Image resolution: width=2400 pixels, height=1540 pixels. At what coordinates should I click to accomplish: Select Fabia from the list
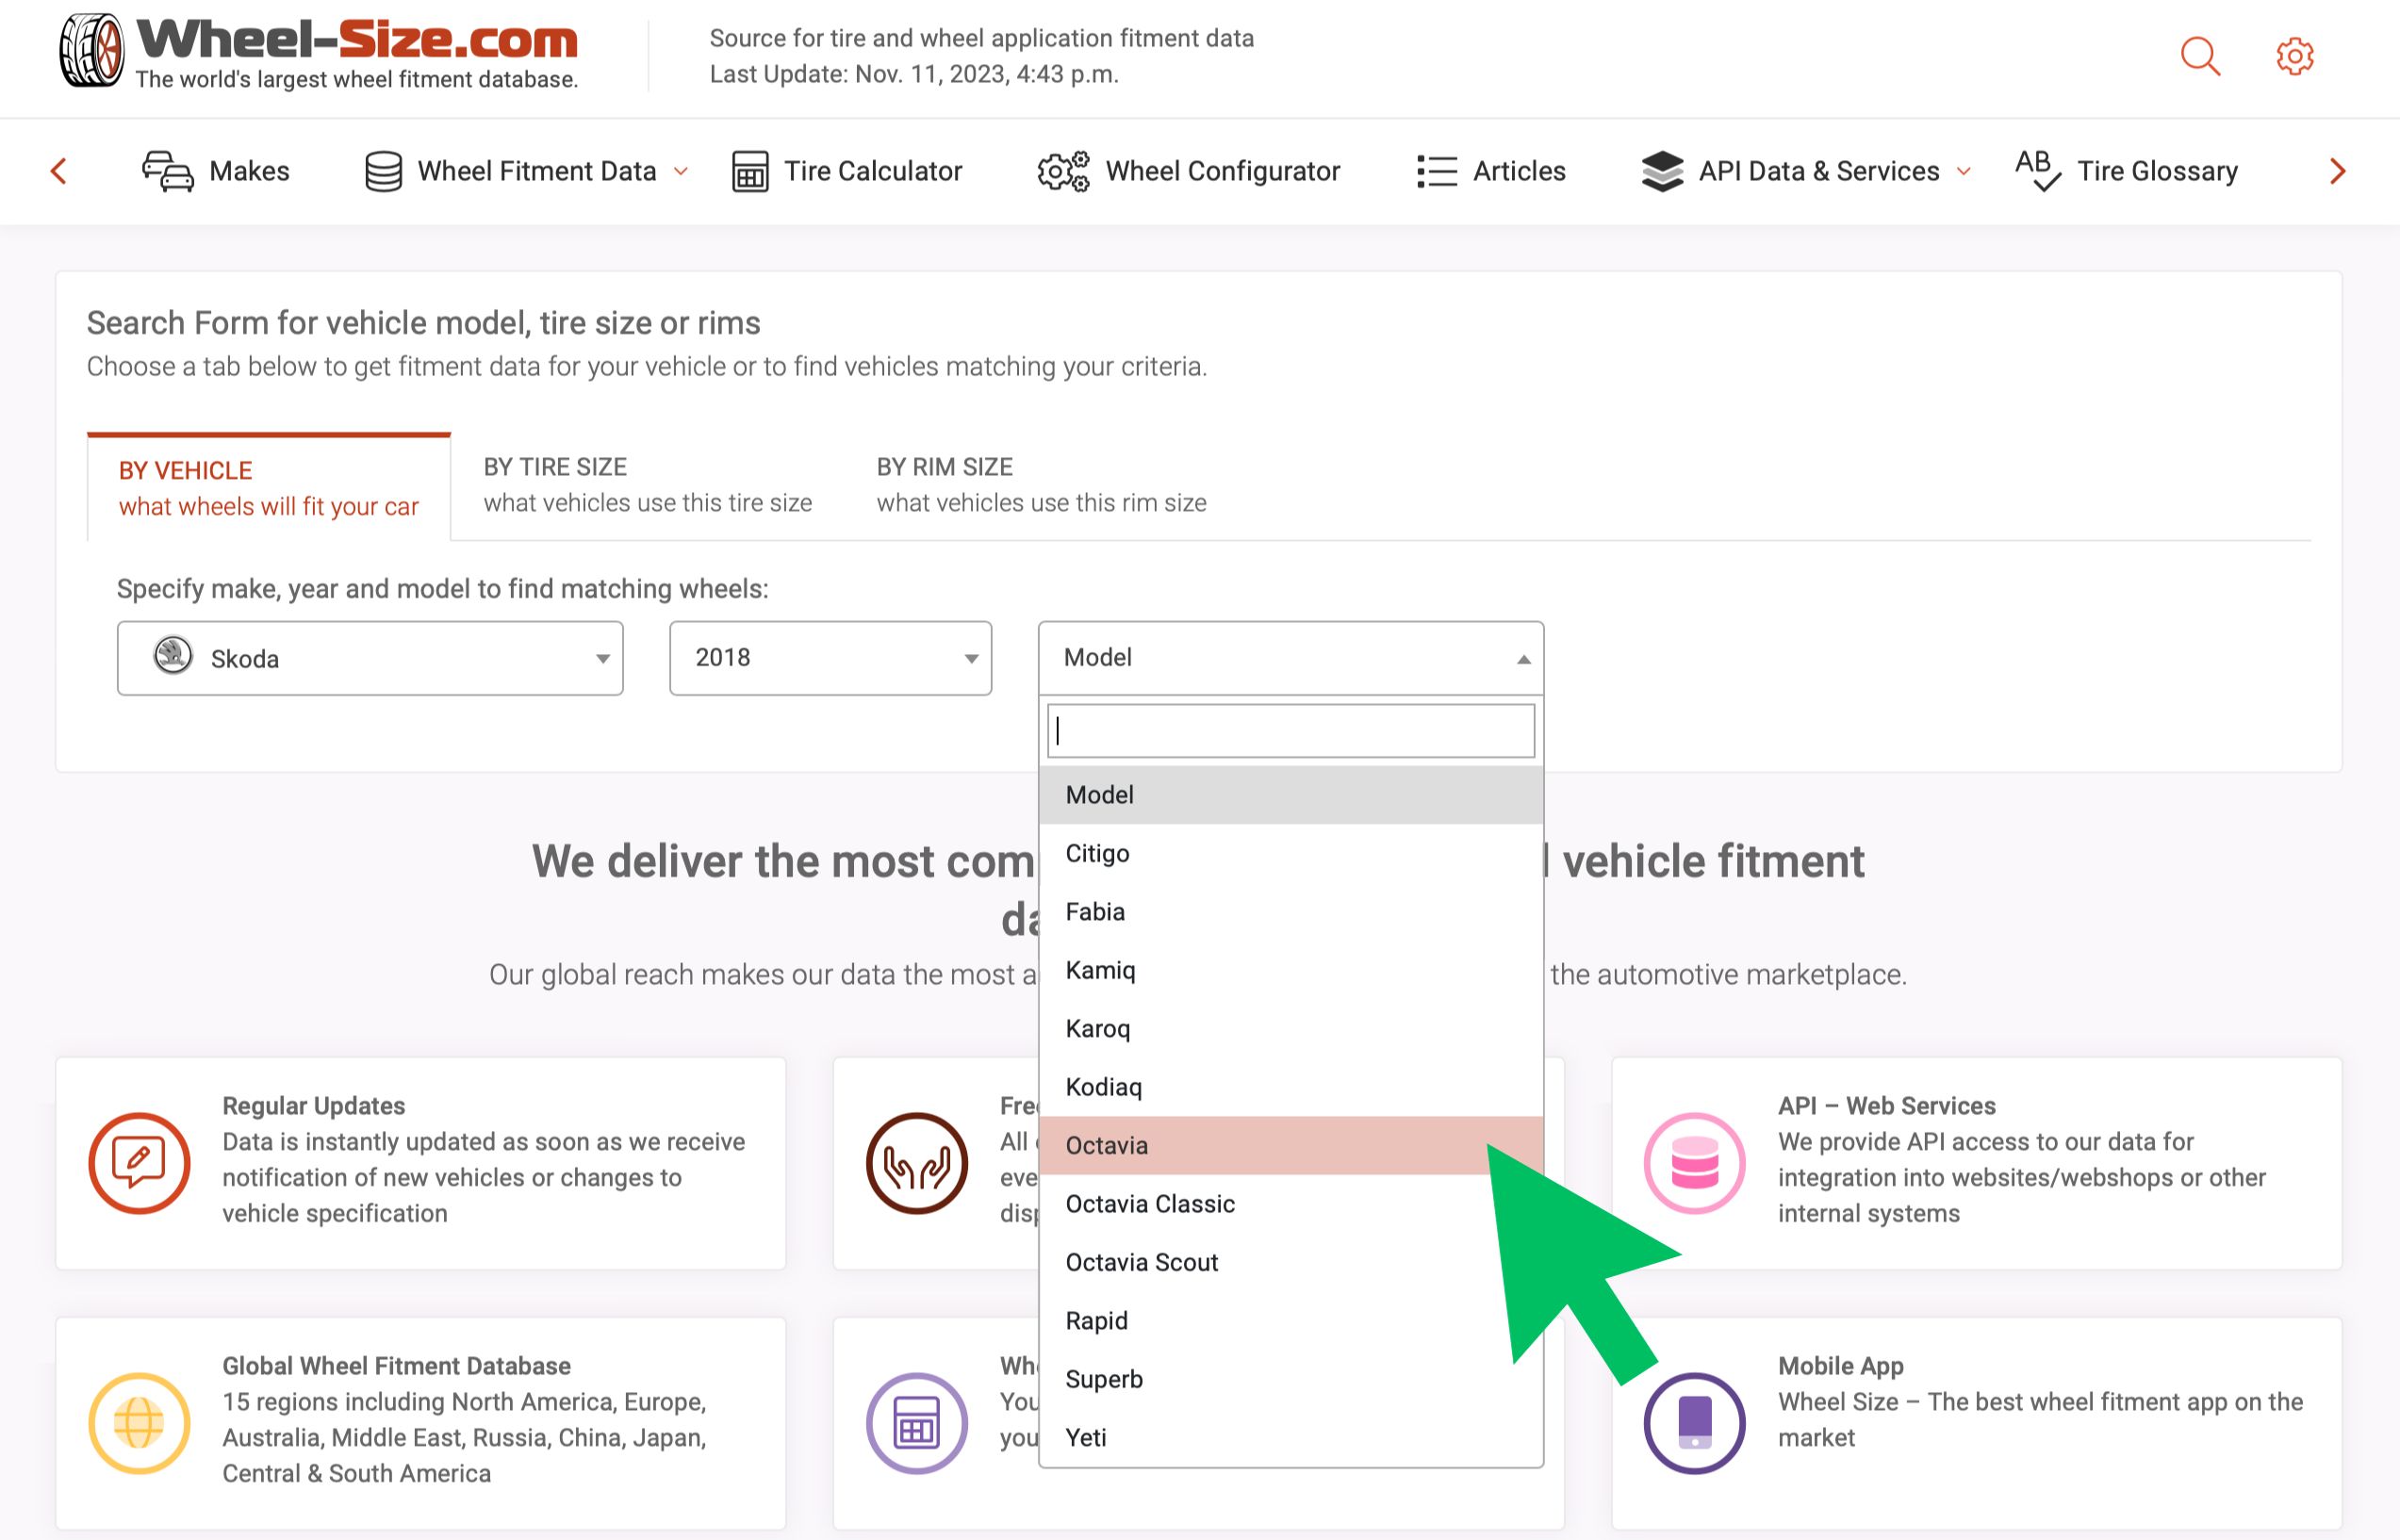click(x=1290, y=912)
